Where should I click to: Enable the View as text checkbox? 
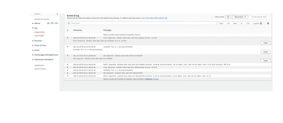click(x=213, y=17)
